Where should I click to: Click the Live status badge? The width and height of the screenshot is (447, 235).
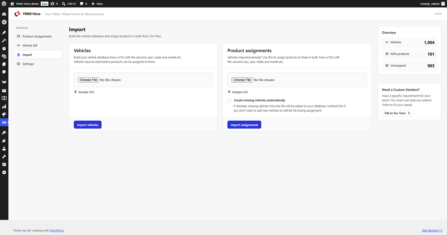click(44, 4)
